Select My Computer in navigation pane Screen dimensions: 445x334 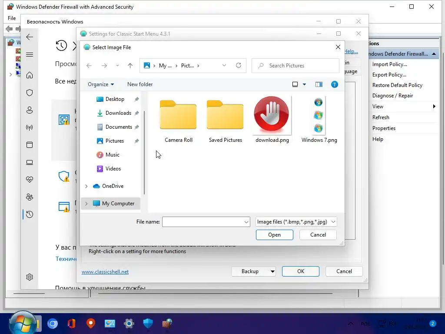tap(118, 204)
